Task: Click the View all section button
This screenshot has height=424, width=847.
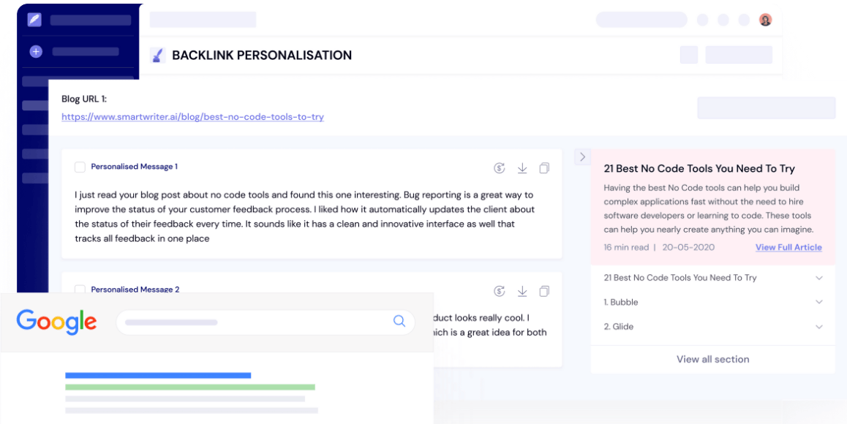Action: (712, 359)
